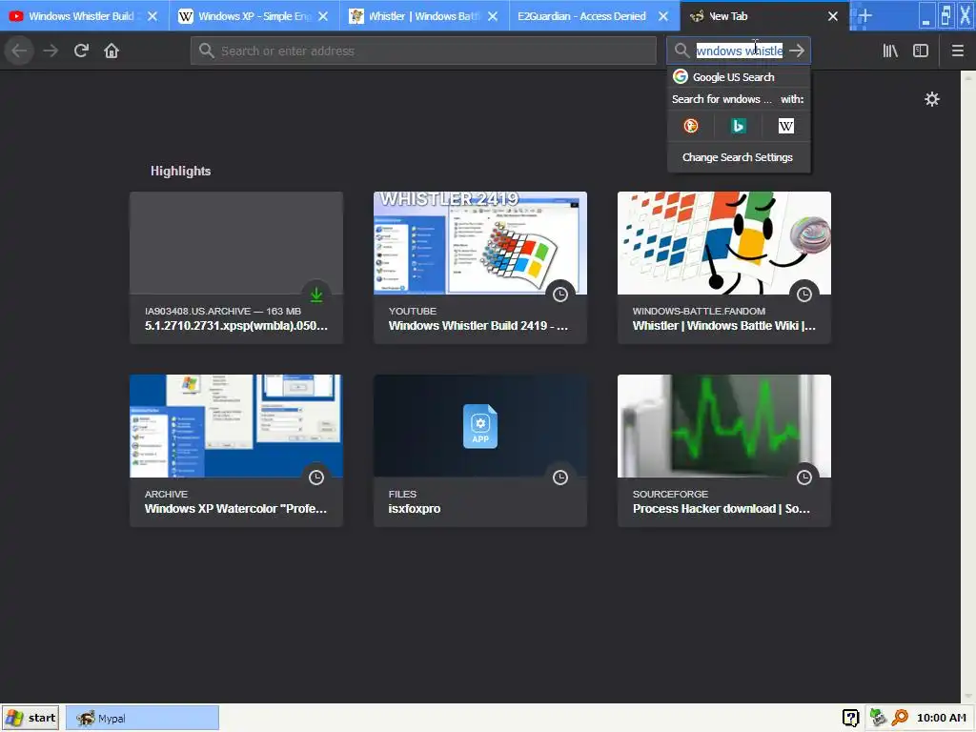Click the network computers tray icon
This screenshot has height=732, width=976.
coord(878,718)
